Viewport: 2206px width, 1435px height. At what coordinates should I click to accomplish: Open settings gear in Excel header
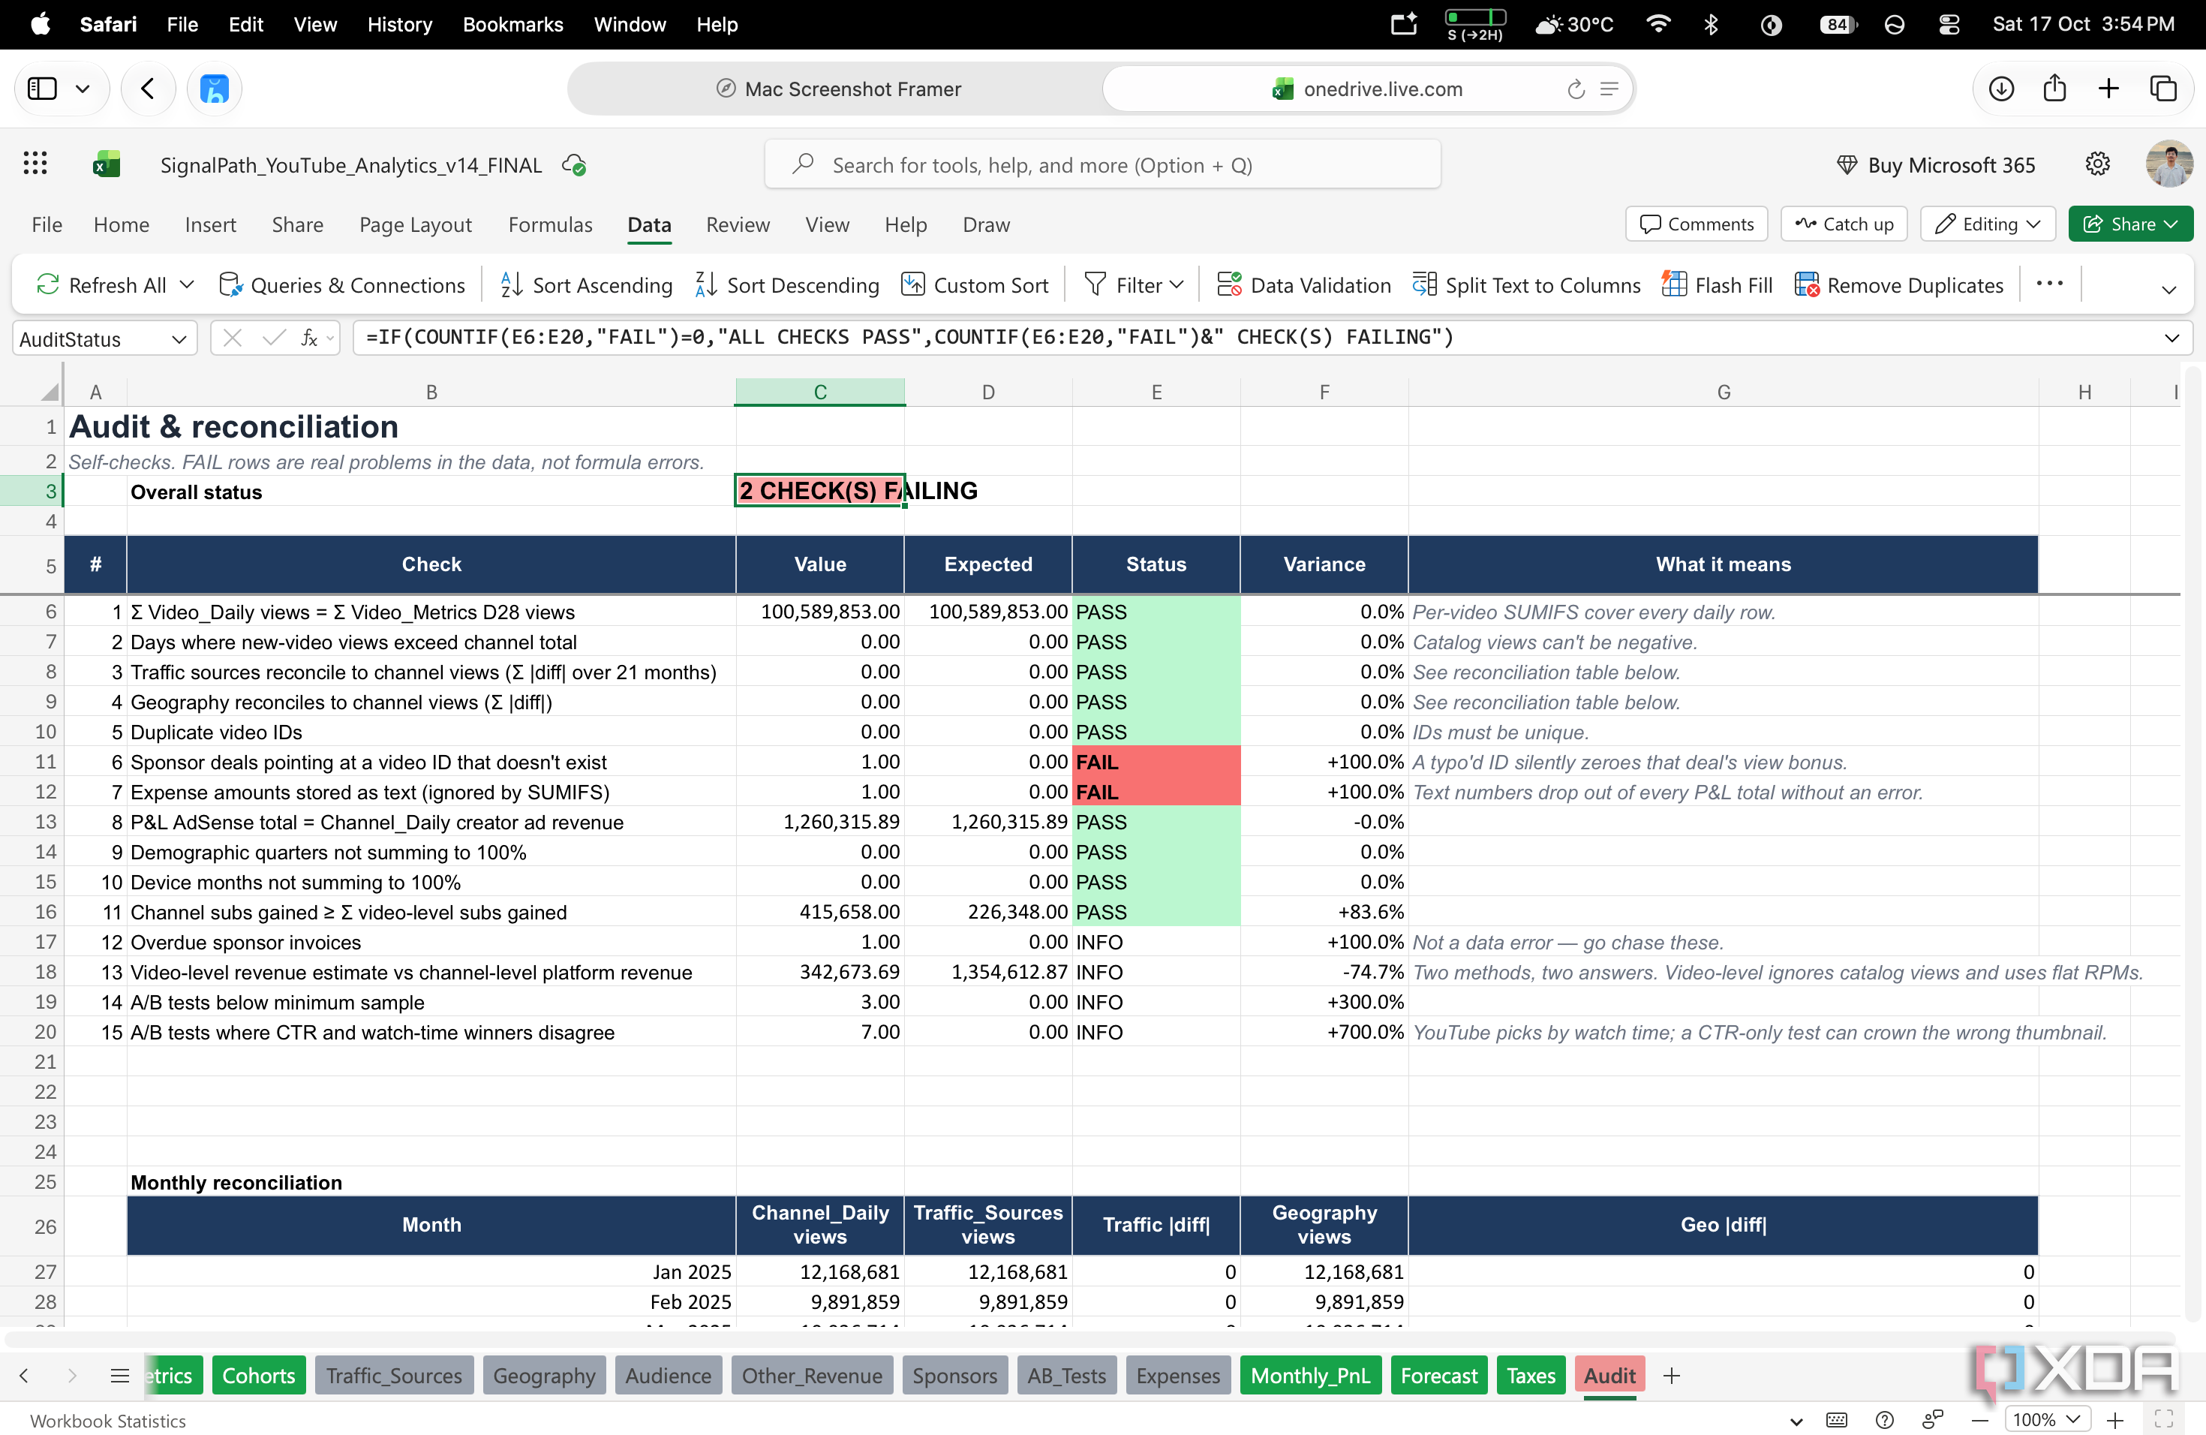(x=2097, y=164)
